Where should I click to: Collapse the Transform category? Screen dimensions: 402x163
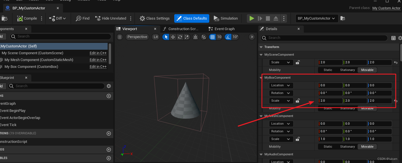261,47
